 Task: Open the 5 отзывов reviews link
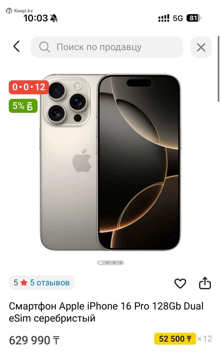(x=50, y=283)
